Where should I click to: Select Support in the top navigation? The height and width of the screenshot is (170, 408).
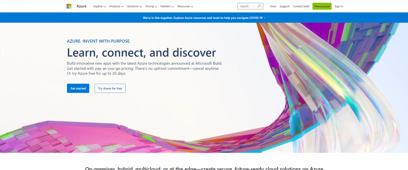285,6
